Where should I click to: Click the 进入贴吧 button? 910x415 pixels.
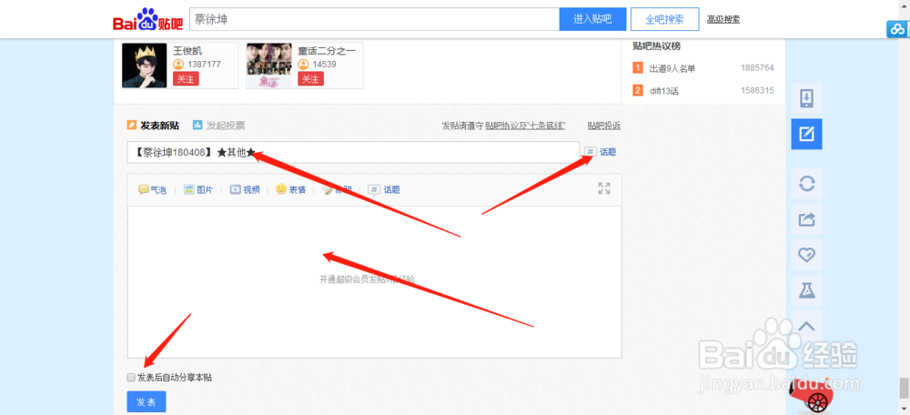[592, 19]
